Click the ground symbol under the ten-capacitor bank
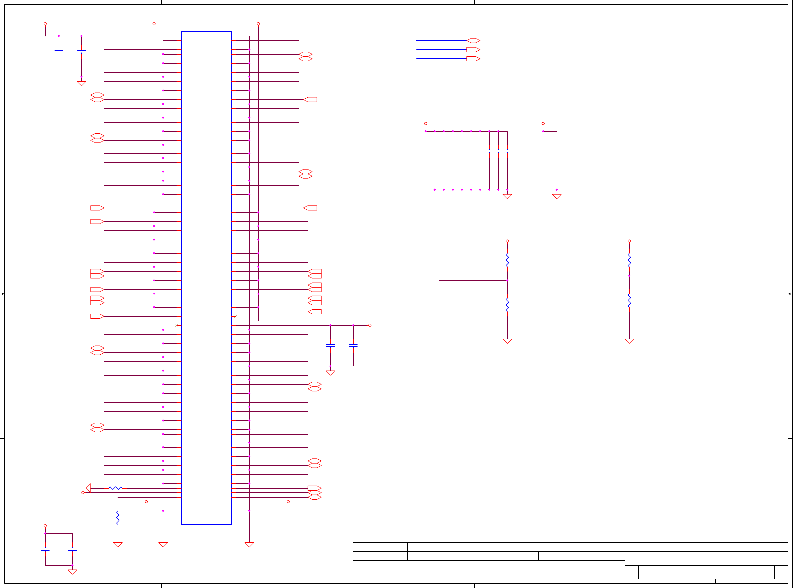This screenshot has width=793, height=588. [507, 196]
